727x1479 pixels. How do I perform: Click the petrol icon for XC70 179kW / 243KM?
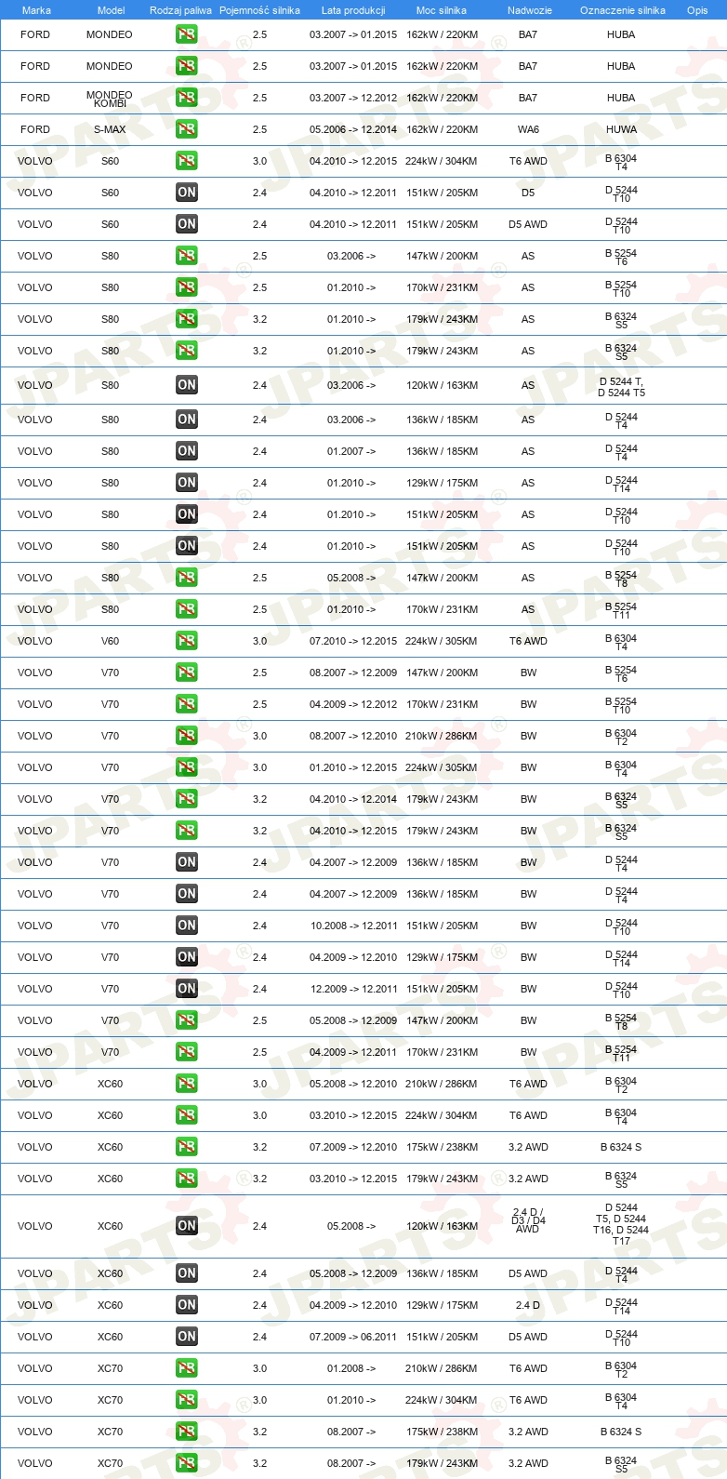pos(187,1463)
